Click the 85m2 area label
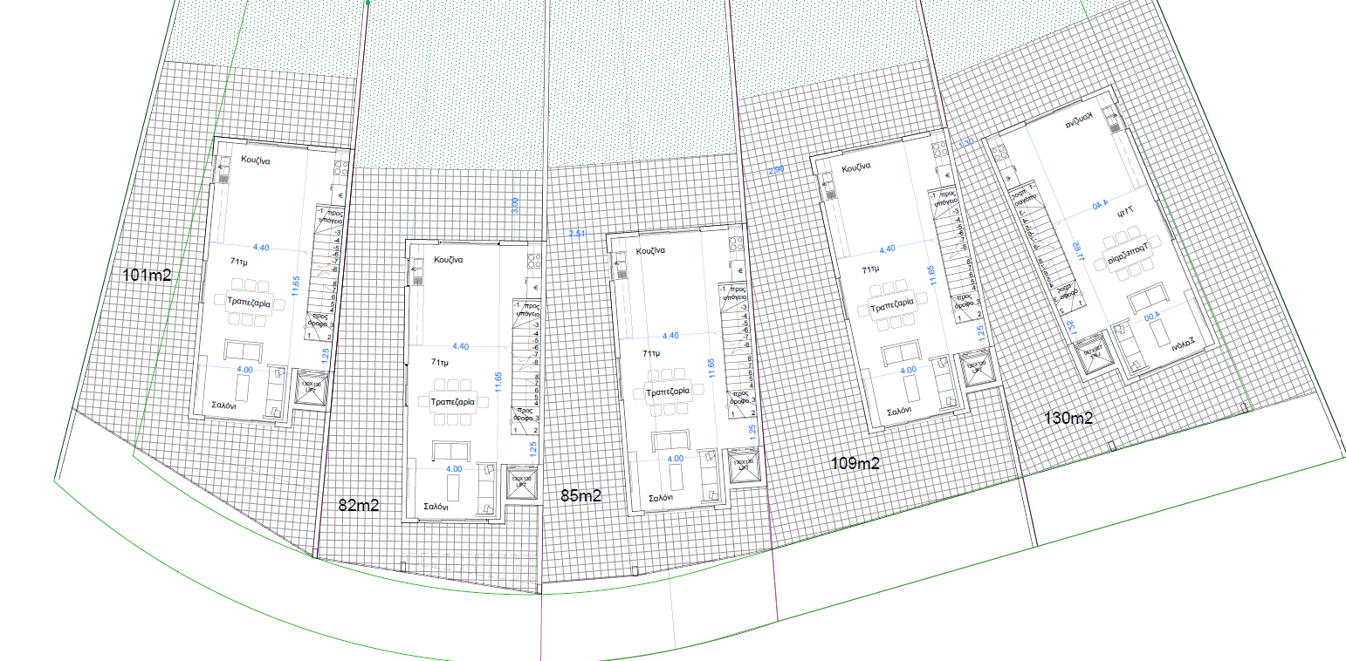The image size is (1346, 661). click(x=580, y=496)
